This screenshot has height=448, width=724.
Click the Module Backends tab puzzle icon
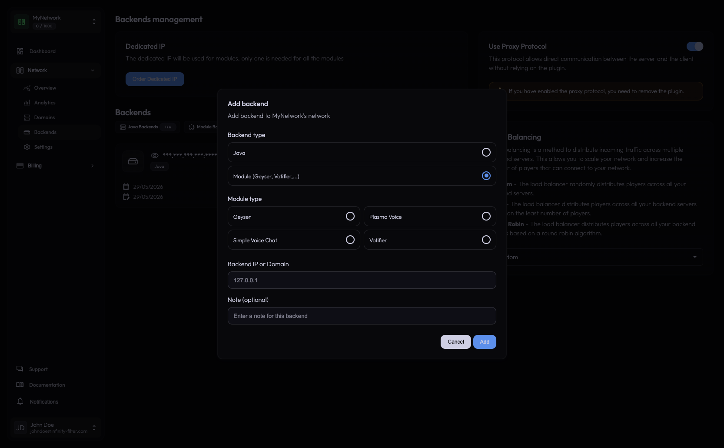pyautogui.click(x=192, y=127)
